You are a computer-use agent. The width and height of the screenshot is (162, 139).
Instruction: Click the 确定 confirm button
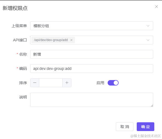point(146,127)
